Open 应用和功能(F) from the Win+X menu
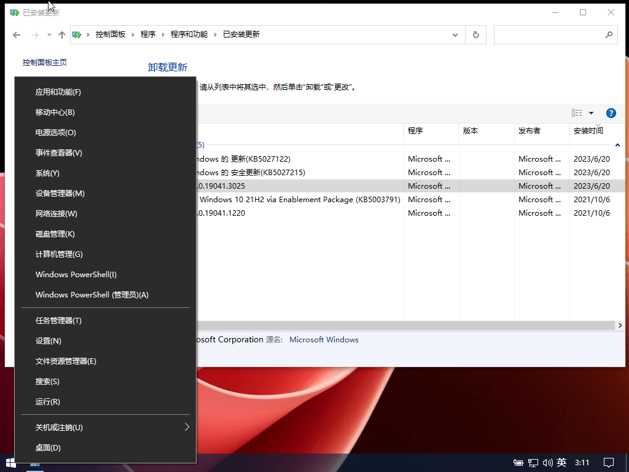 (105, 92)
